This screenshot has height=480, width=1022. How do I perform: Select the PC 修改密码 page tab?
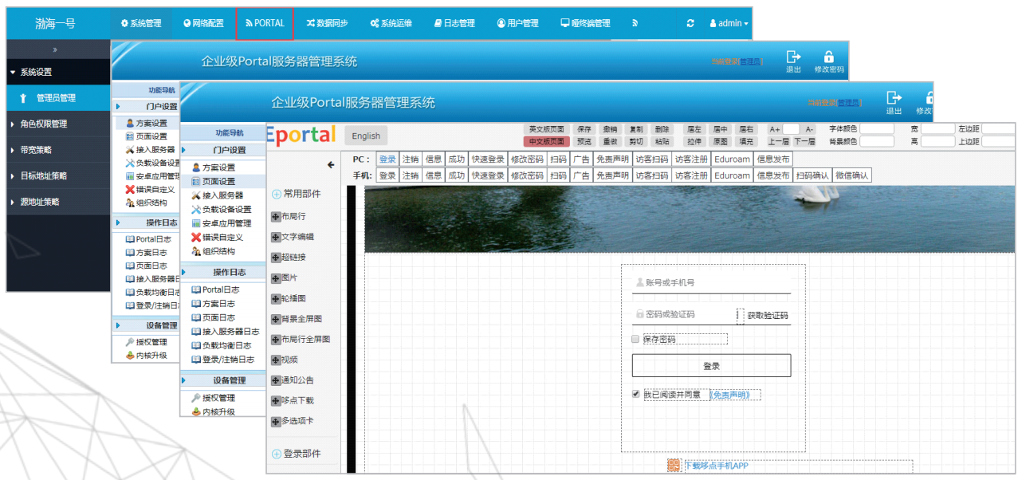527,159
